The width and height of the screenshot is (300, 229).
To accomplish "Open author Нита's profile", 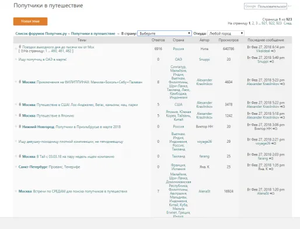I will click(204, 49).
